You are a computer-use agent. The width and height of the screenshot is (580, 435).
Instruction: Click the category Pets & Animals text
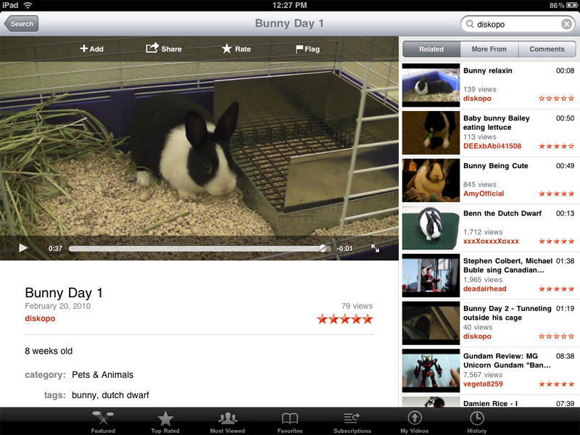click(x=102, y=375)
